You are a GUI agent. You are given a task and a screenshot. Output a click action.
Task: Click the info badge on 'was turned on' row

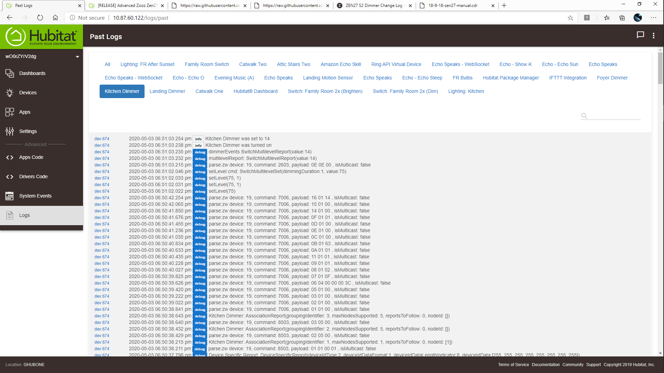(x=198, y=145)
